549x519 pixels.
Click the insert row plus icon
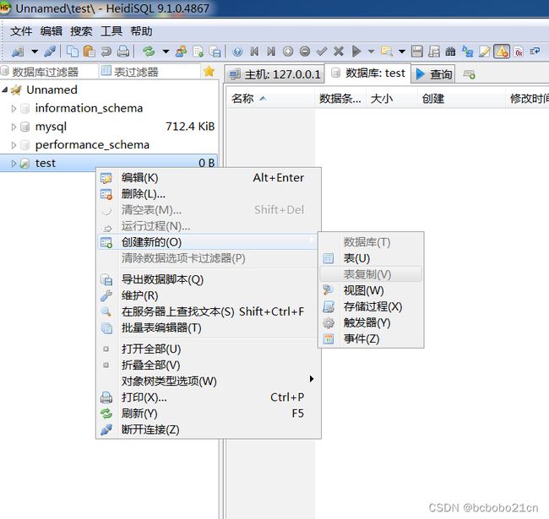(288, 51)
